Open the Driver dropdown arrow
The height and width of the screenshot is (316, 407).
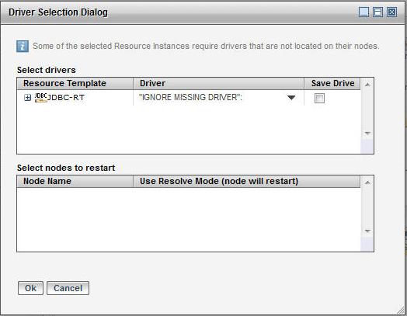coord(291,98)
